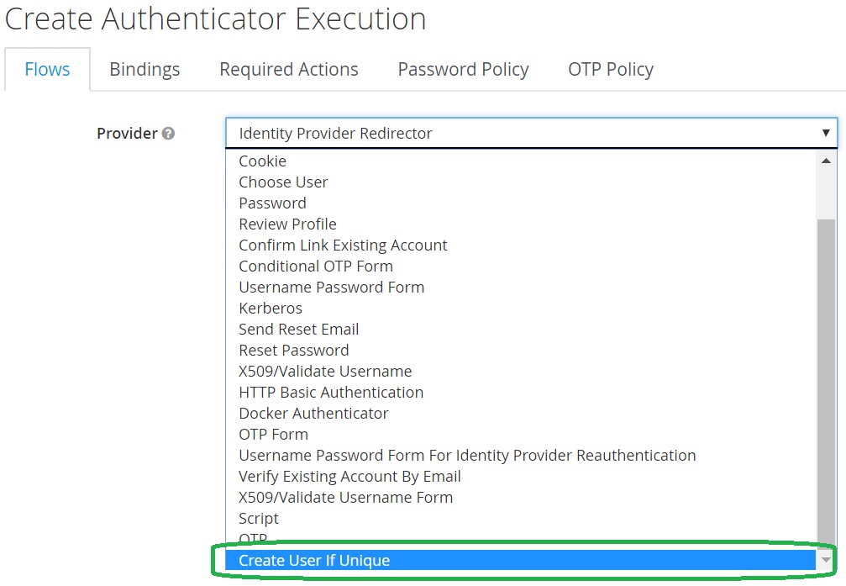846x586 pixels.
Task: Switch to the Flows tab
Action: click(47, 70)
